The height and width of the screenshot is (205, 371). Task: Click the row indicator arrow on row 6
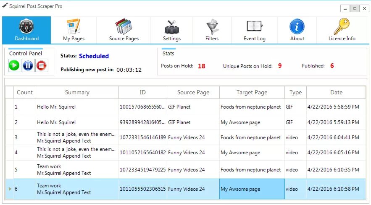10,189
